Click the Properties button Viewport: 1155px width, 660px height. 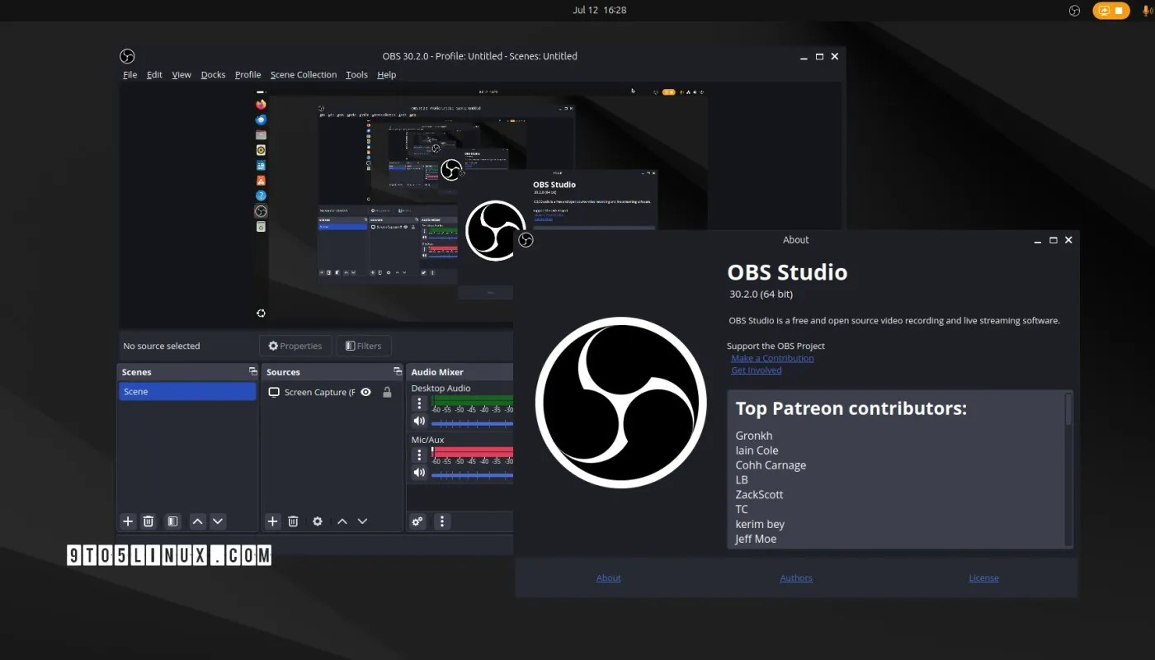pos(295,346)
